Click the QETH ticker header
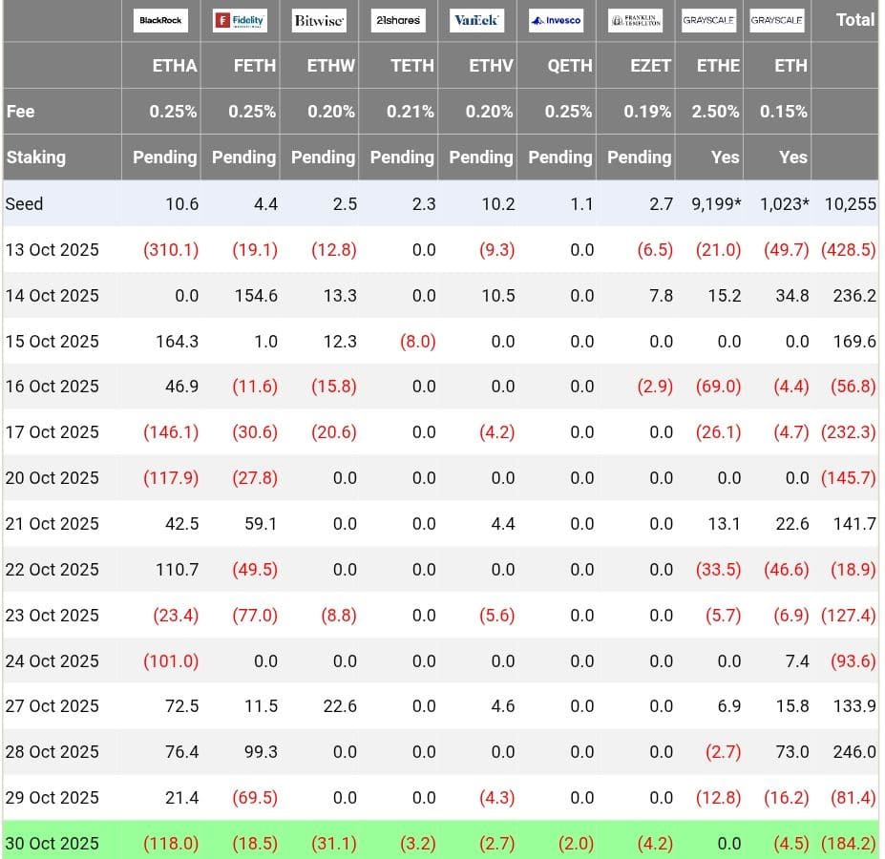Screen dimensions: 885x859 click(x=570, y=66)
